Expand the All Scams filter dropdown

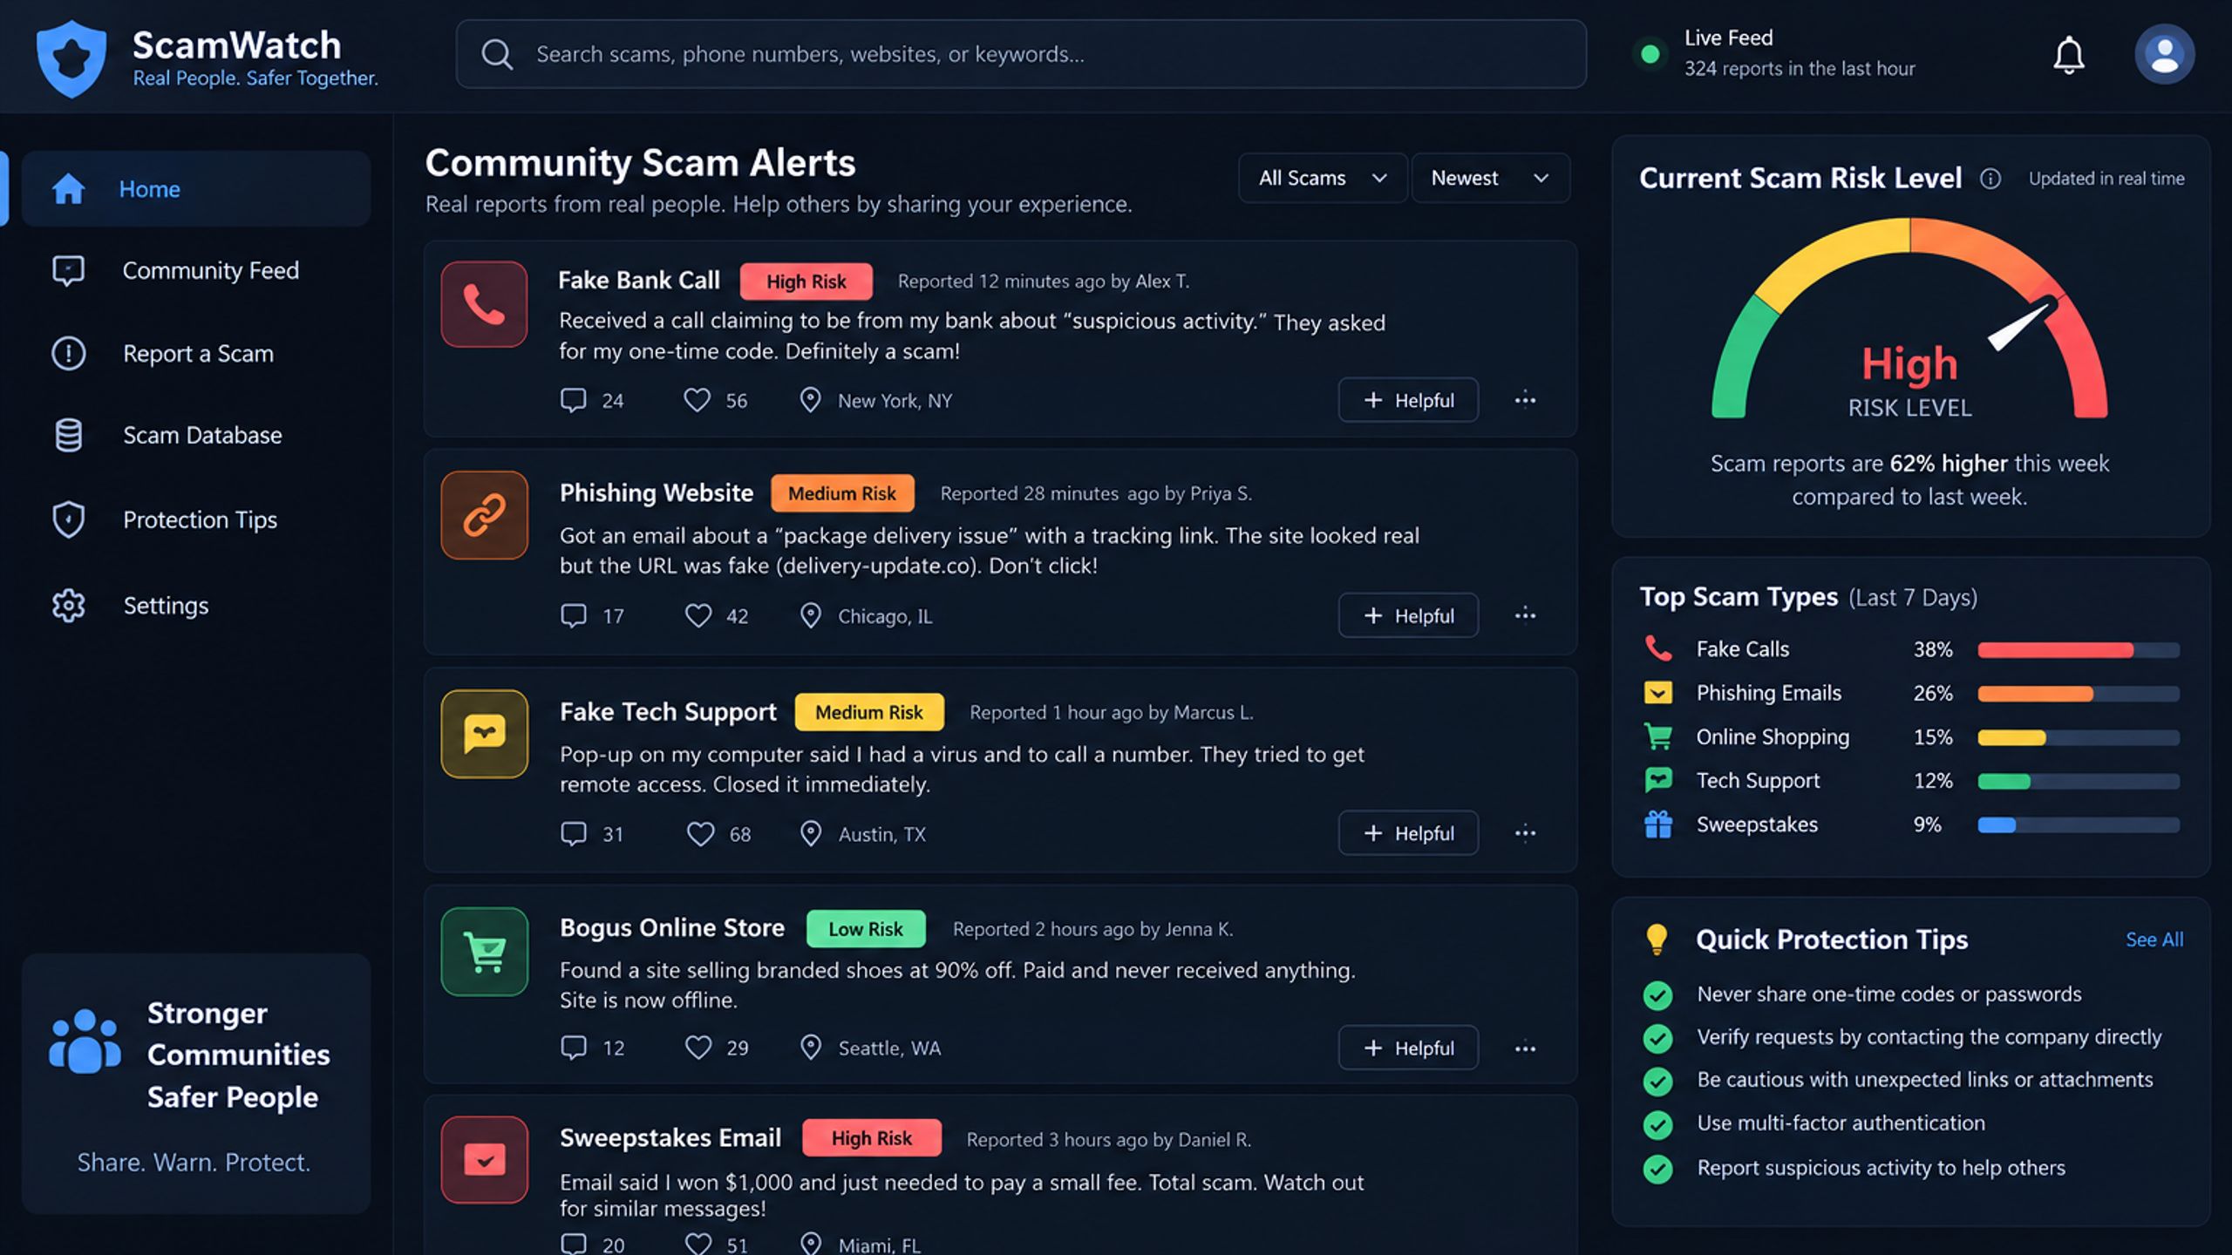1322,178
